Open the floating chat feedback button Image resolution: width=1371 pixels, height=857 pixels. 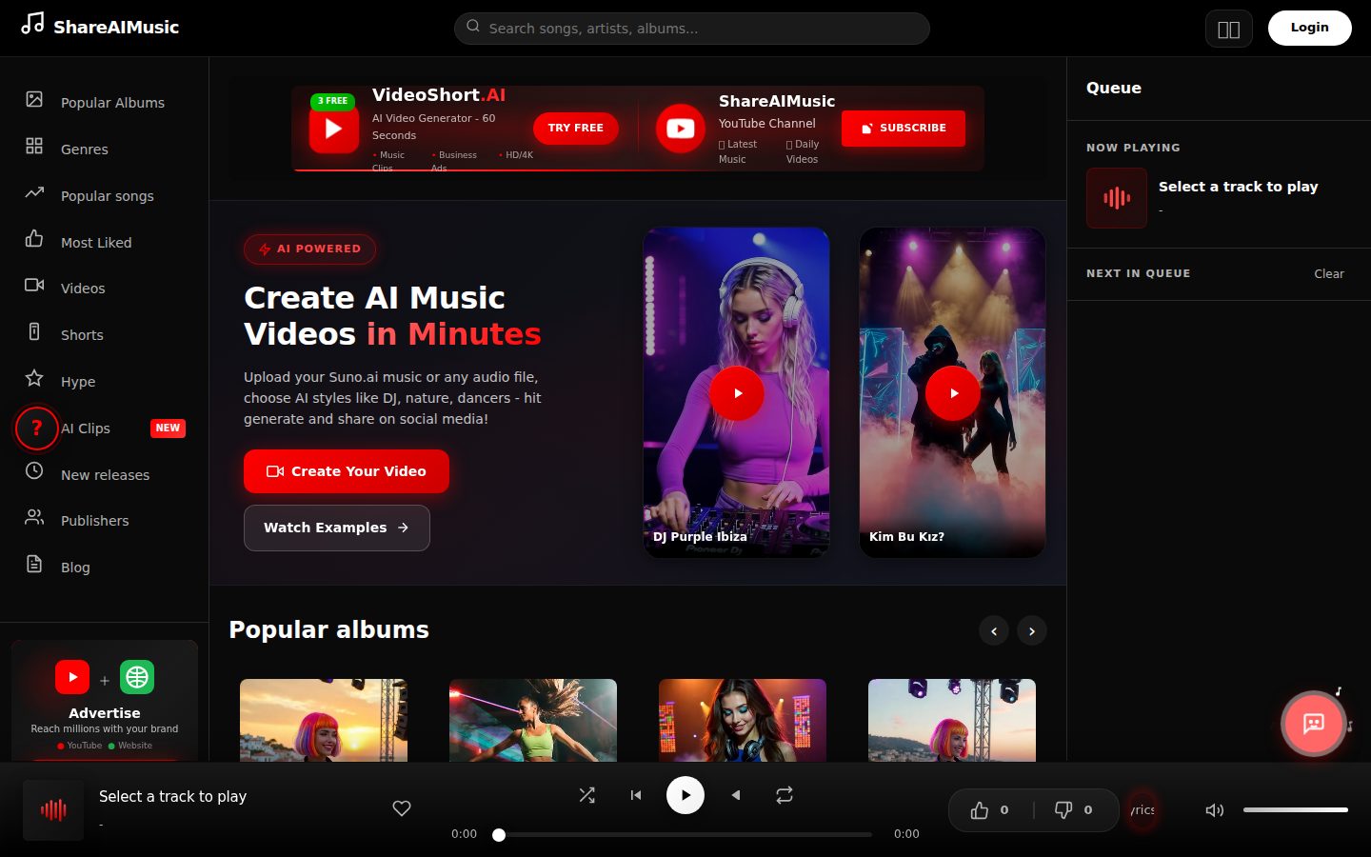(x=1314, y=724)
